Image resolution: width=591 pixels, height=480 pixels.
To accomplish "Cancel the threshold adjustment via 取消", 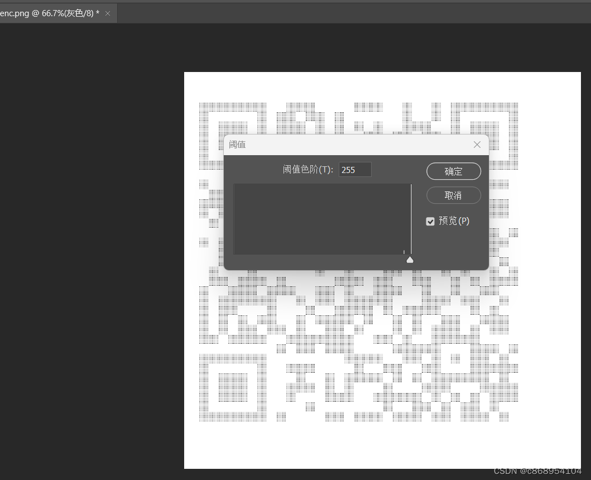I will pos(453,195).
